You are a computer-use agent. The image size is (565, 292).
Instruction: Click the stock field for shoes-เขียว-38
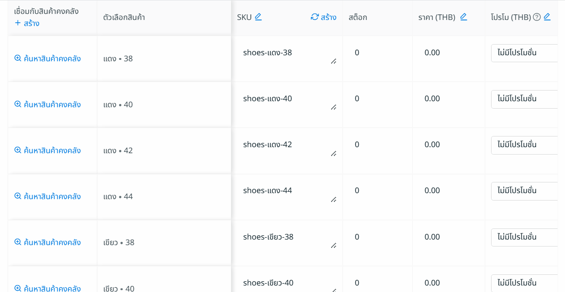tap(377, 237)
